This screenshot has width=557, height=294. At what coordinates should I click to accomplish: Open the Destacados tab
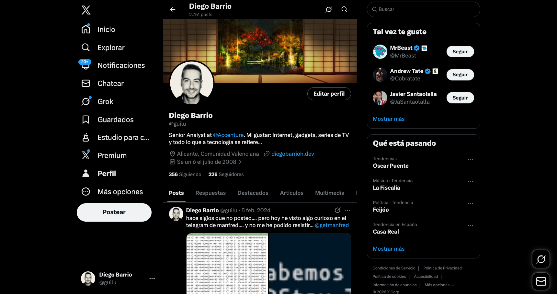[x=253, y=193]
